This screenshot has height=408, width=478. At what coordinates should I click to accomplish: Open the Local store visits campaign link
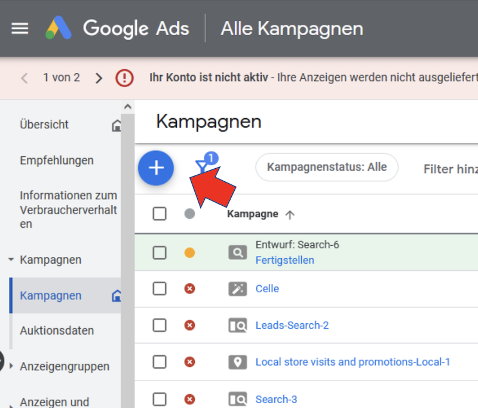pyautogui.click(x=353, y=362)
